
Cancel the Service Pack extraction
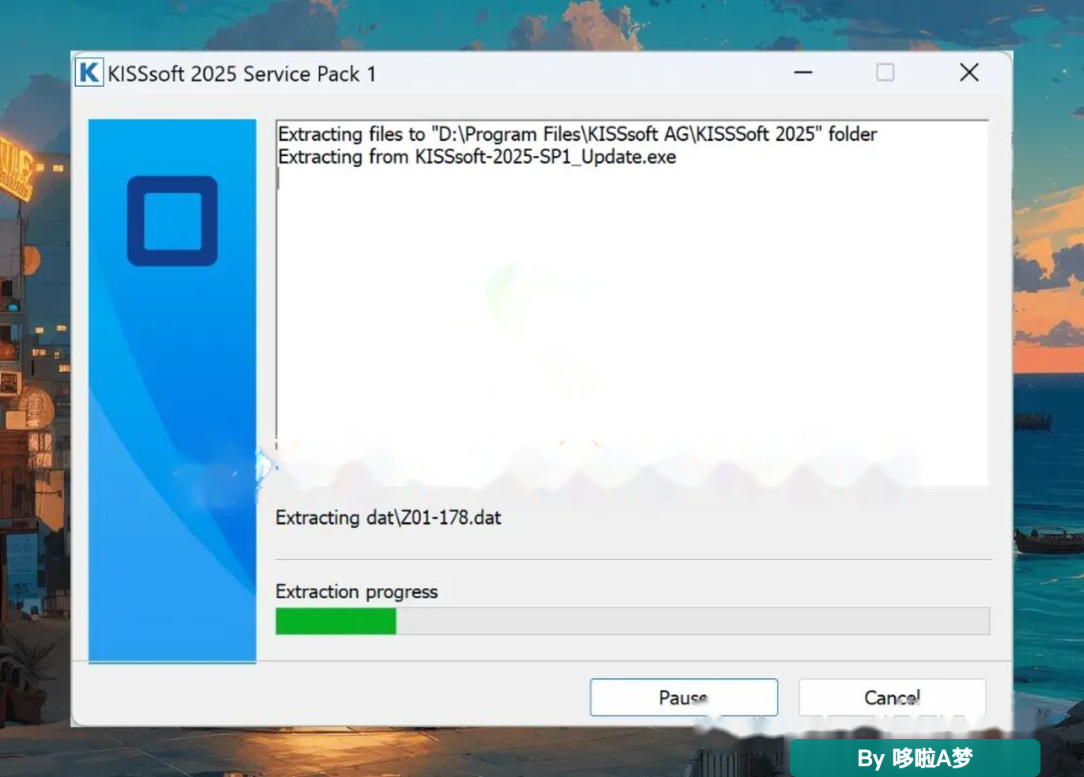coord(892,697)
